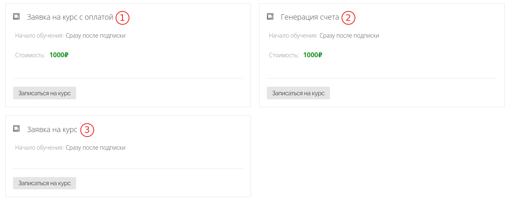Click "Сразу после подписки" in the first card
Viewport: 508px width, 202px height.
pos(96,36)
